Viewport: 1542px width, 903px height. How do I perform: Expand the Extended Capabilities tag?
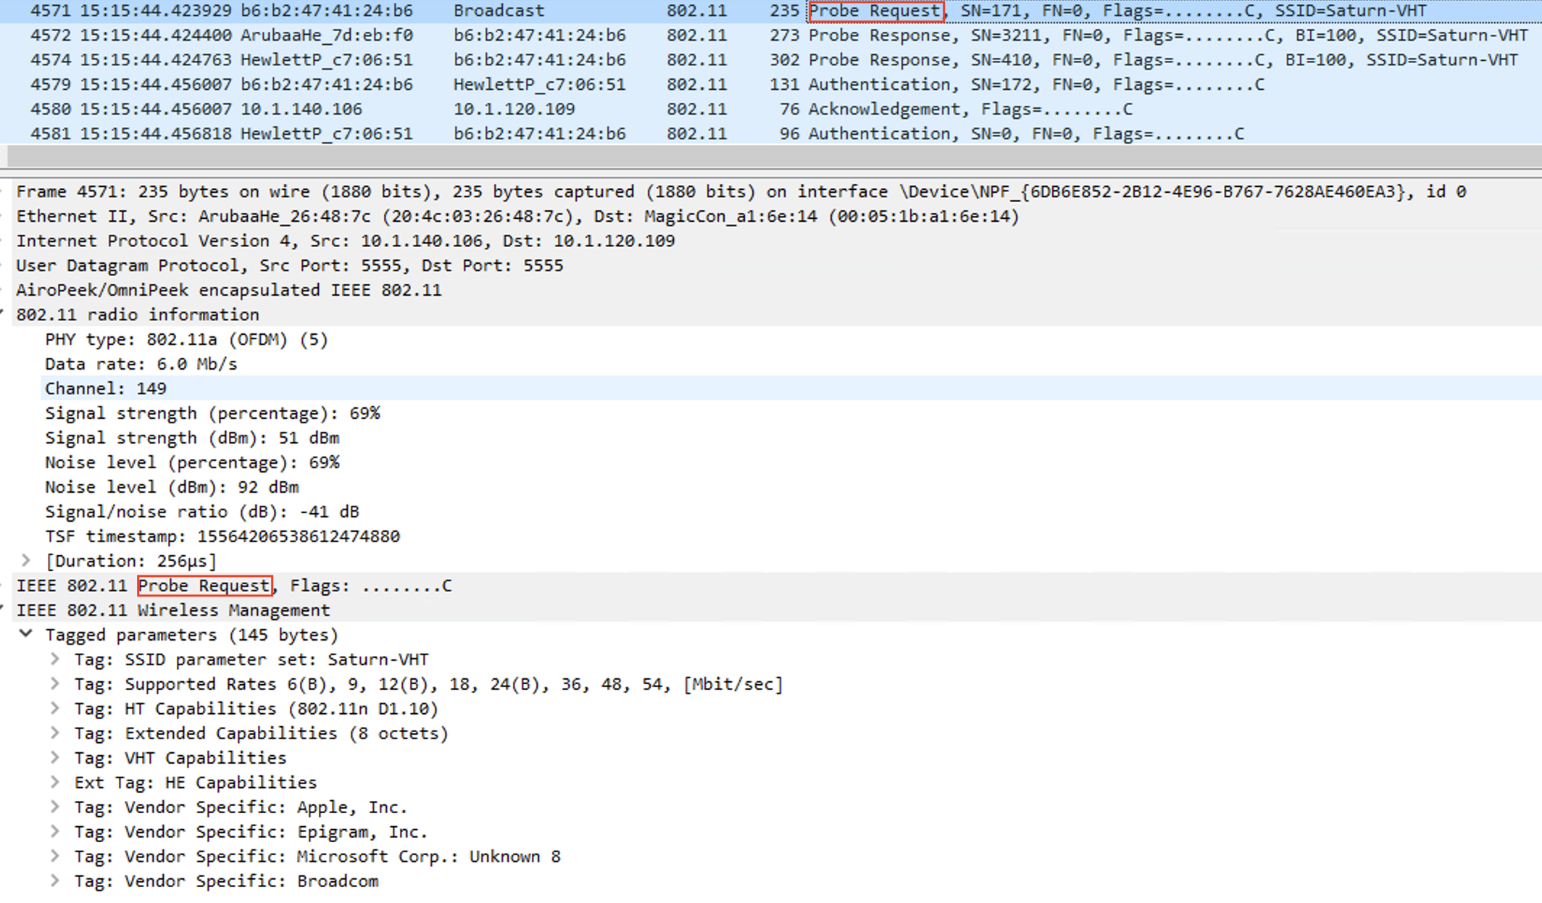point(54,733)
